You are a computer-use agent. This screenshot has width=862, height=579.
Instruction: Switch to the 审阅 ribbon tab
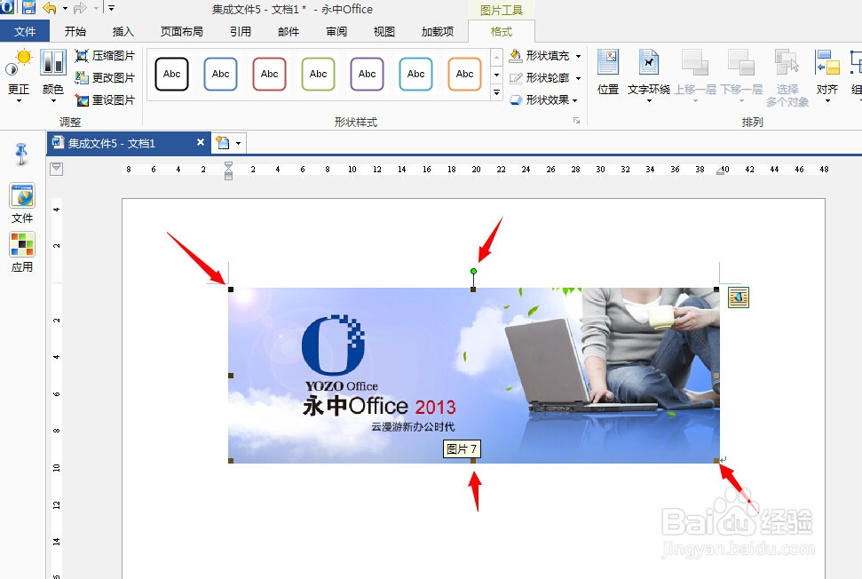pyautogui.click(x=336, y=31)
